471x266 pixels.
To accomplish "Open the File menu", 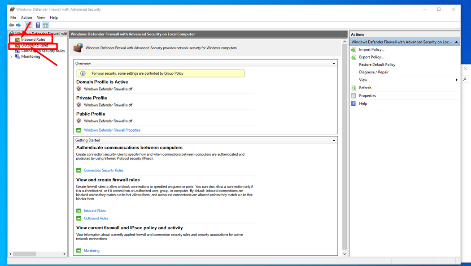I will click(13, 17).
